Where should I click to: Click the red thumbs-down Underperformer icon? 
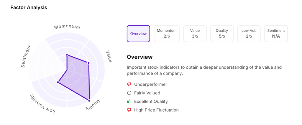point(129,84)
